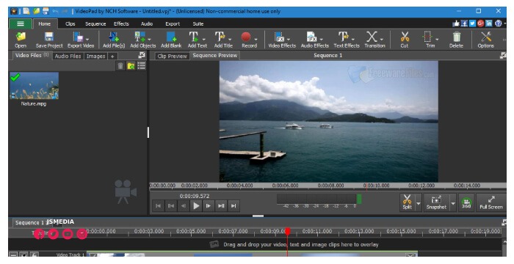Screen dimensions: 514x264
Task: Play the sequence preview
Action: click(x=196, y=205)
